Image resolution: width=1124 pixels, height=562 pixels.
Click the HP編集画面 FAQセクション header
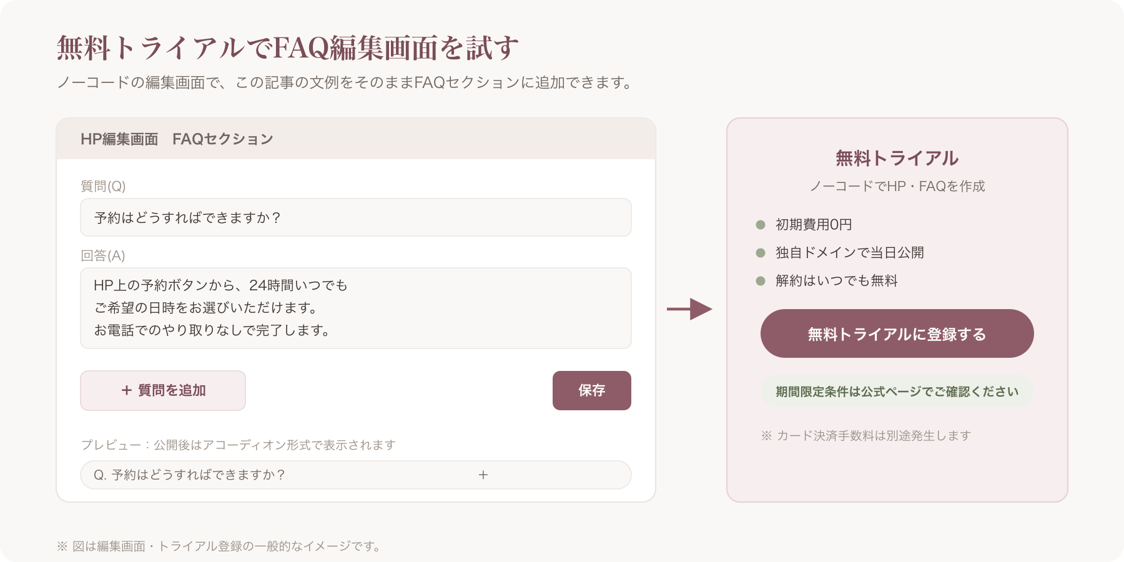click(x=356, y=139)
